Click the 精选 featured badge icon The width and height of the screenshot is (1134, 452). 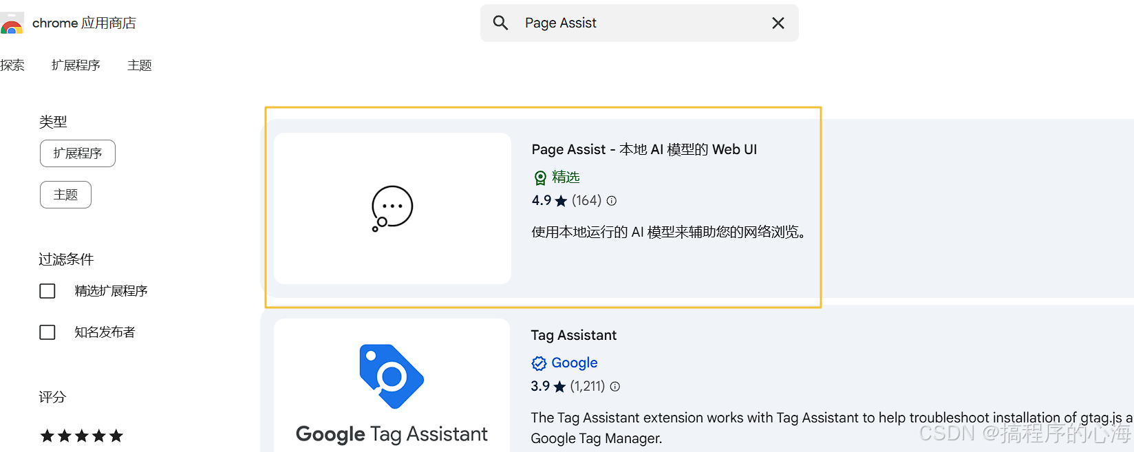tap(540, 177)
